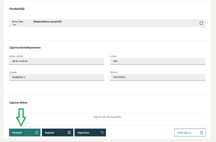Click signer name Anna Test
Screen dimensions: 216x142
pos(18,21)
